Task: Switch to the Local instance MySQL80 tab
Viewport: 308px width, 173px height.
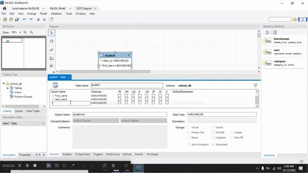Action: pos(26,9)
